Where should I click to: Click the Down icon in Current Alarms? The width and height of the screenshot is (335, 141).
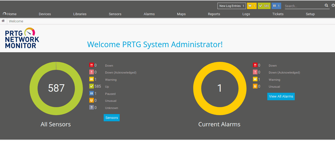click(255, 65)
